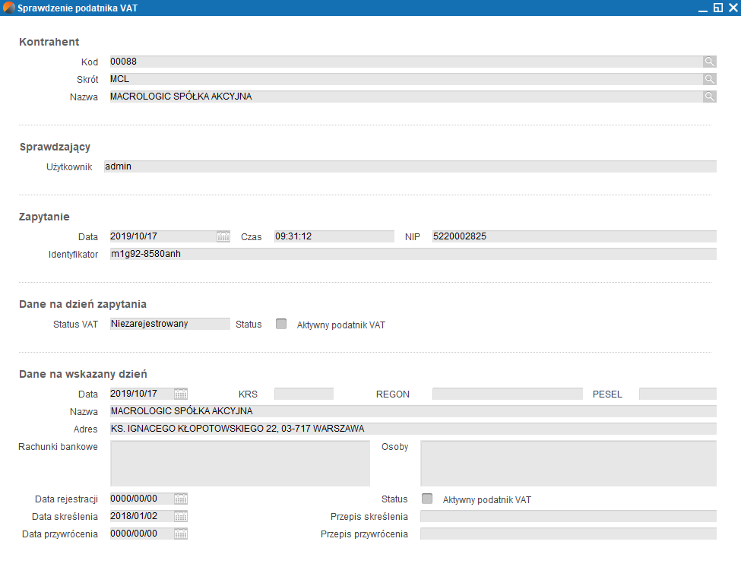Click the NIP field with 5220002825

[x=573, y=236]
